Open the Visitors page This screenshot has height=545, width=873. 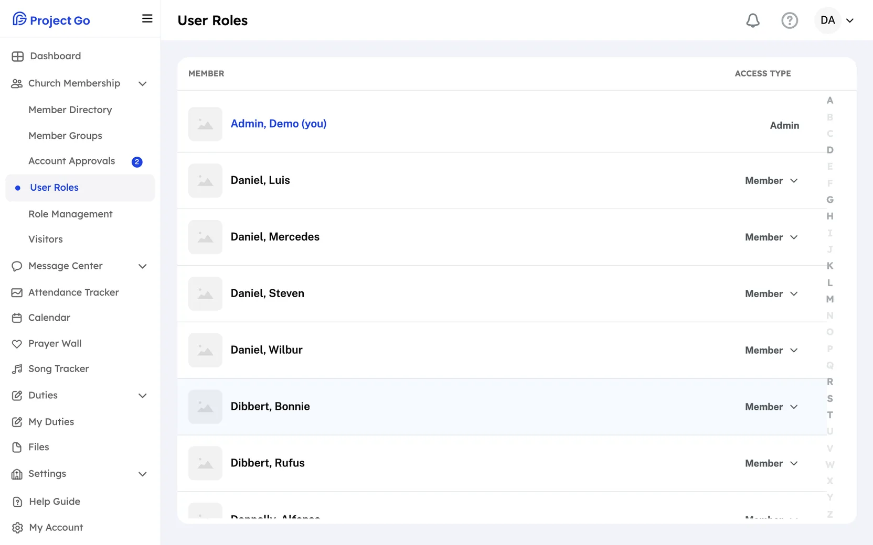[46, 239]
